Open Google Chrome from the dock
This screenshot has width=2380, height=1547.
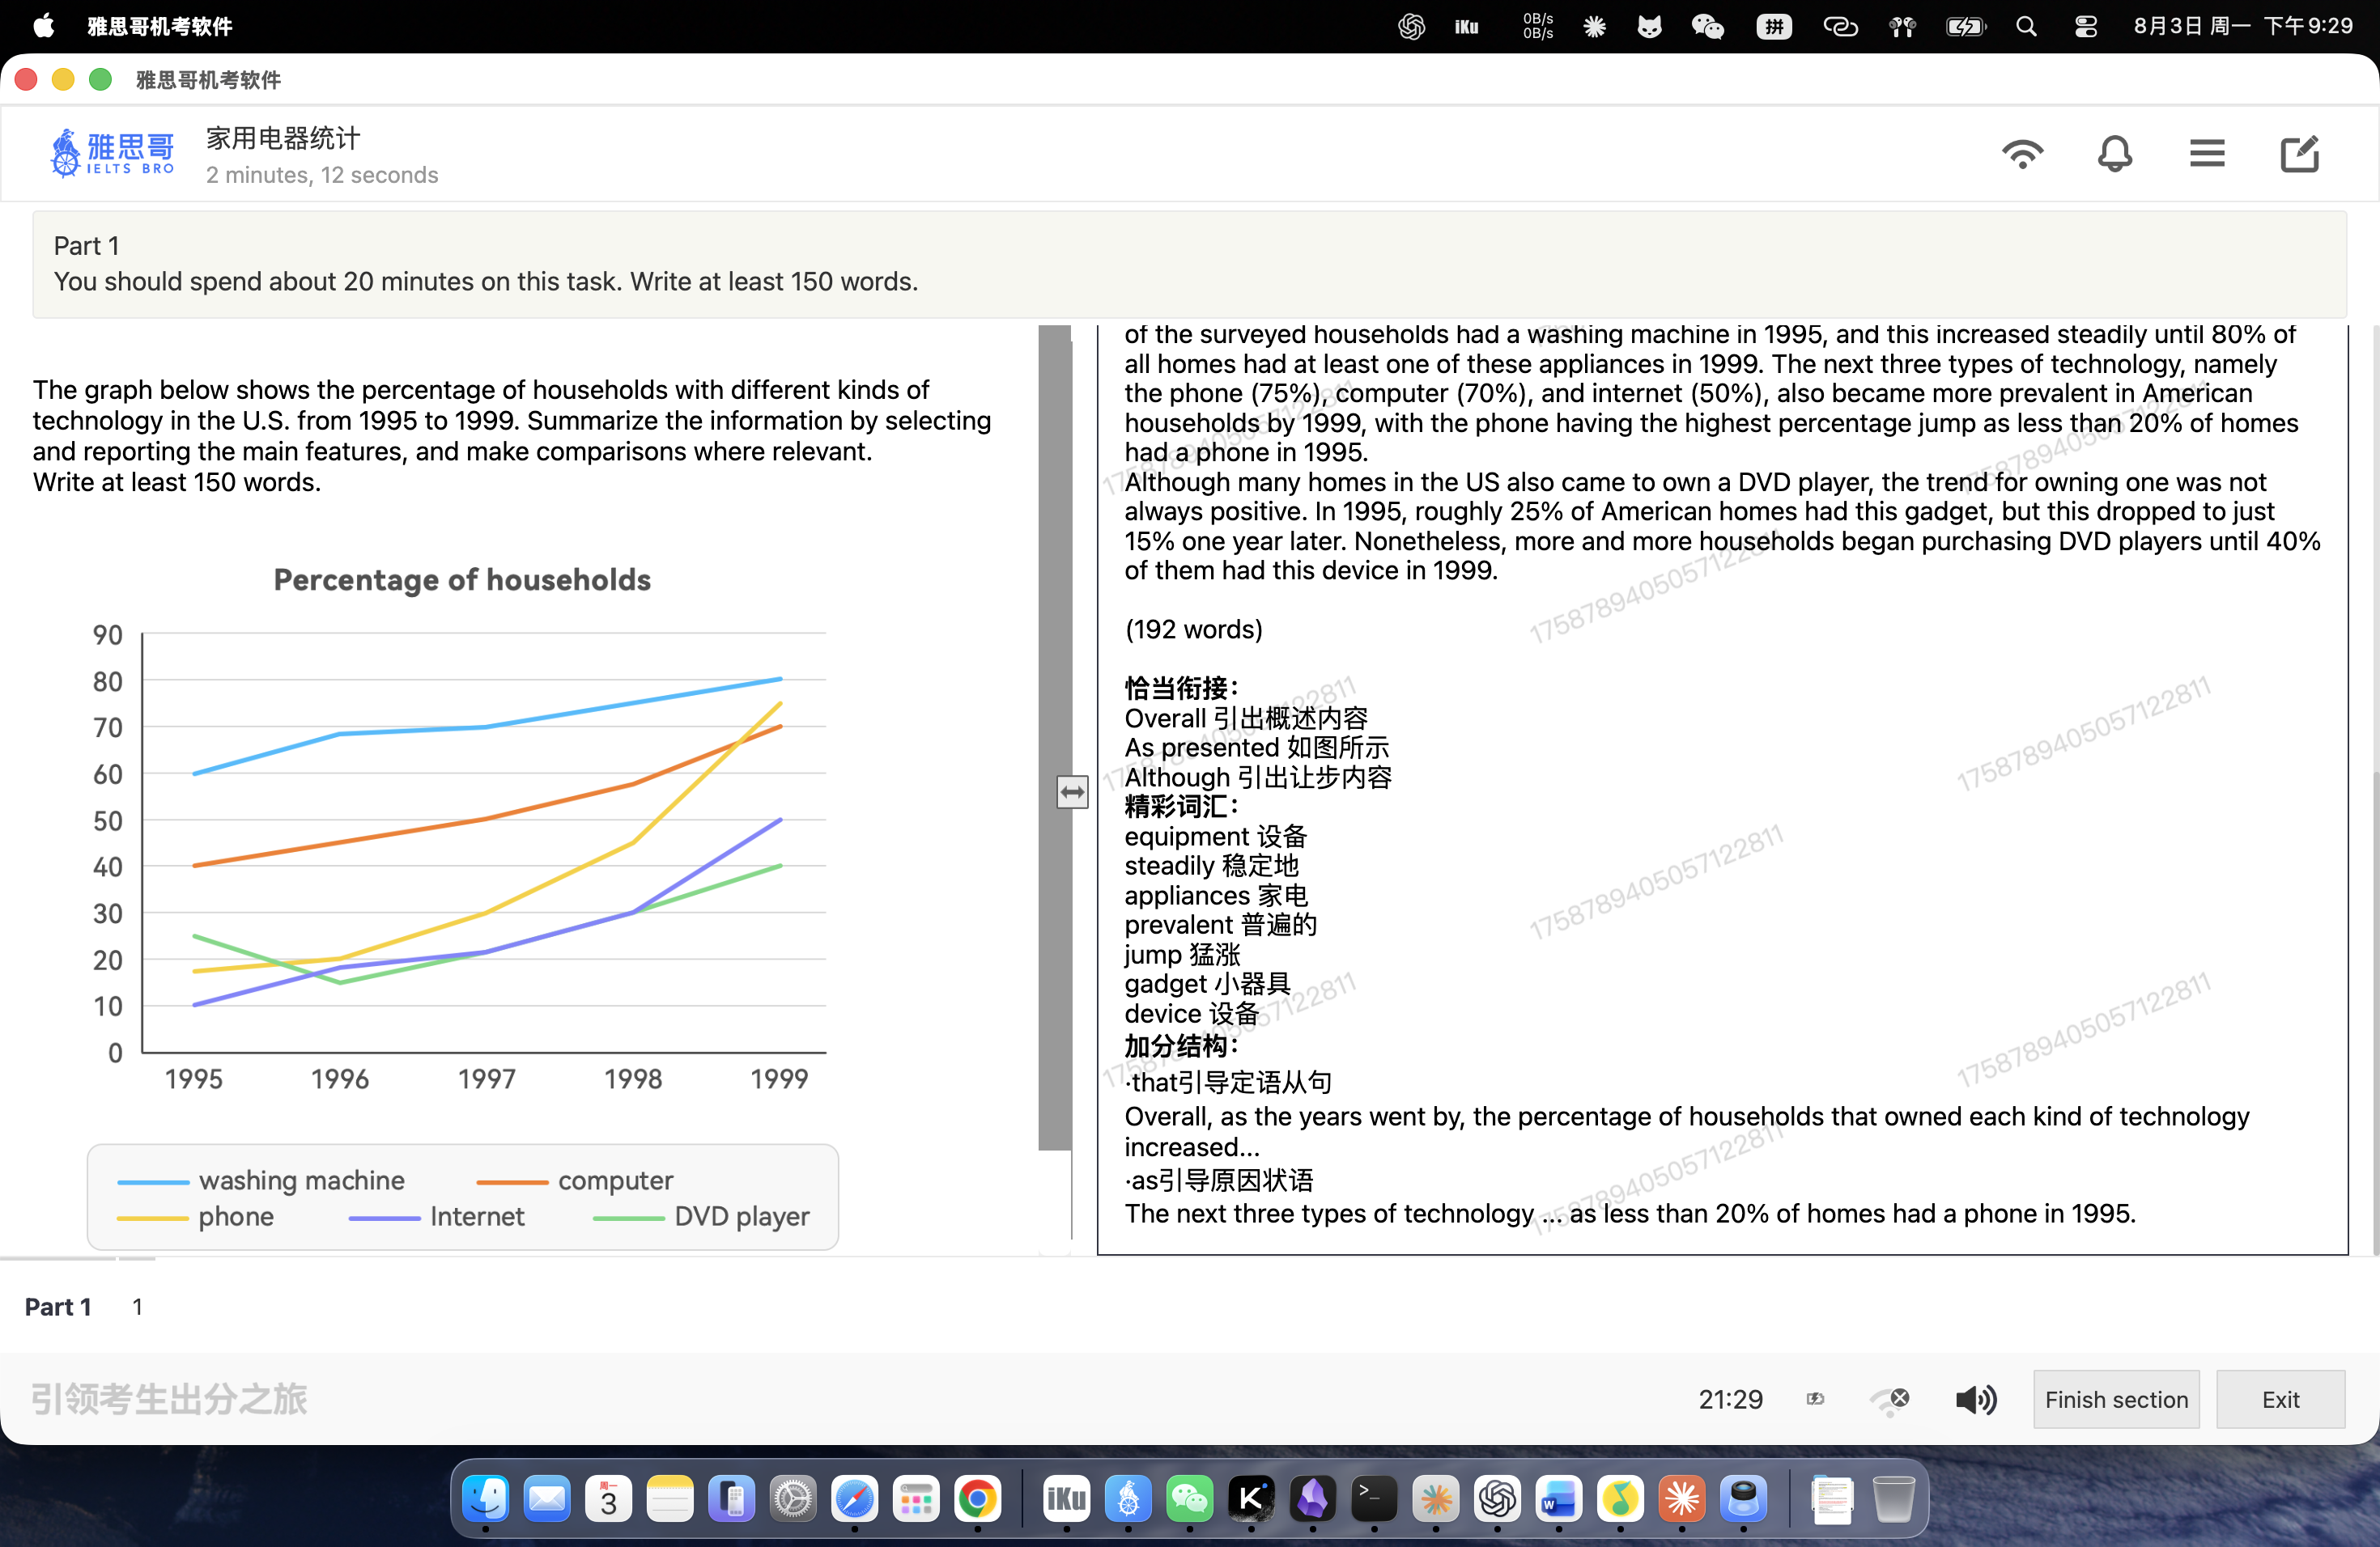tap(977, 1498)
